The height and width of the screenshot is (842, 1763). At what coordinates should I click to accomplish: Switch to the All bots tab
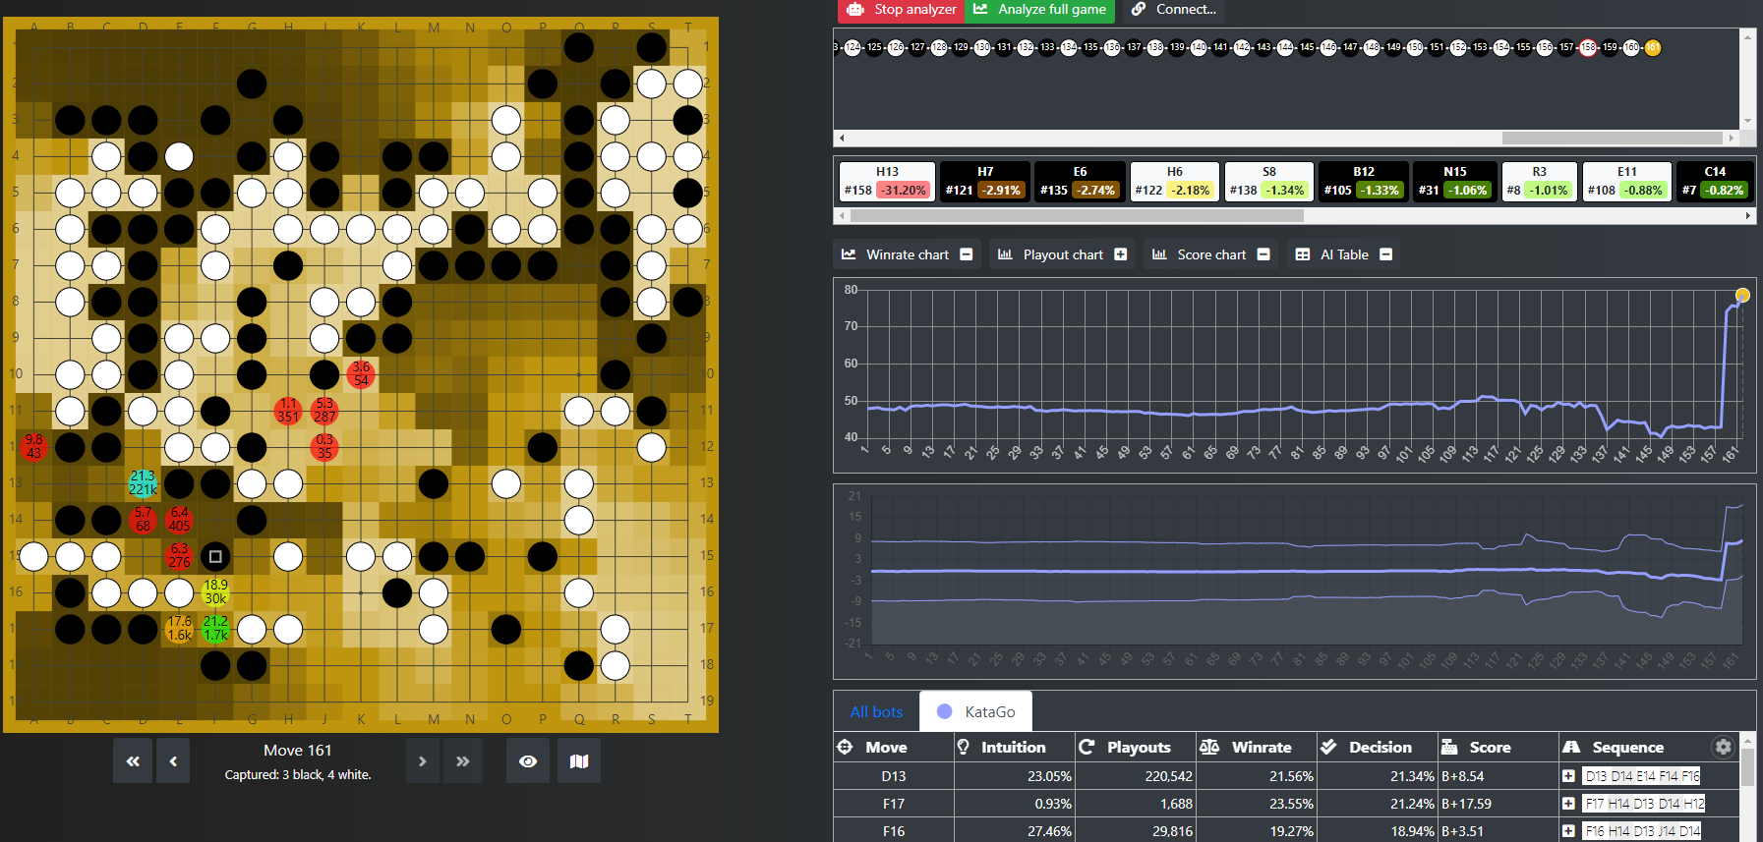click(876, 711)
